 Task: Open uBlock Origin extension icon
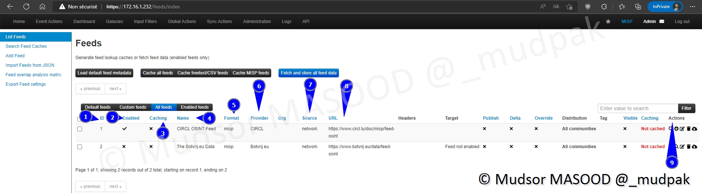click(x=588, y=7)
